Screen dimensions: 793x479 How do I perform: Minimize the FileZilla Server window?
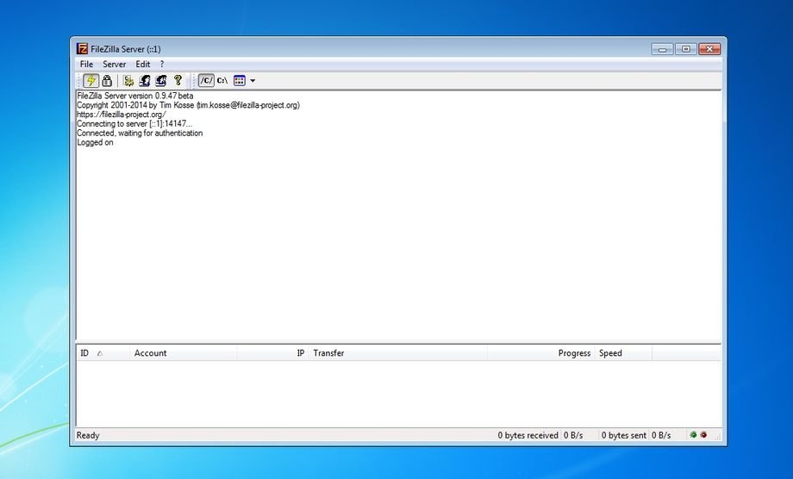click(x=663, y=49)
